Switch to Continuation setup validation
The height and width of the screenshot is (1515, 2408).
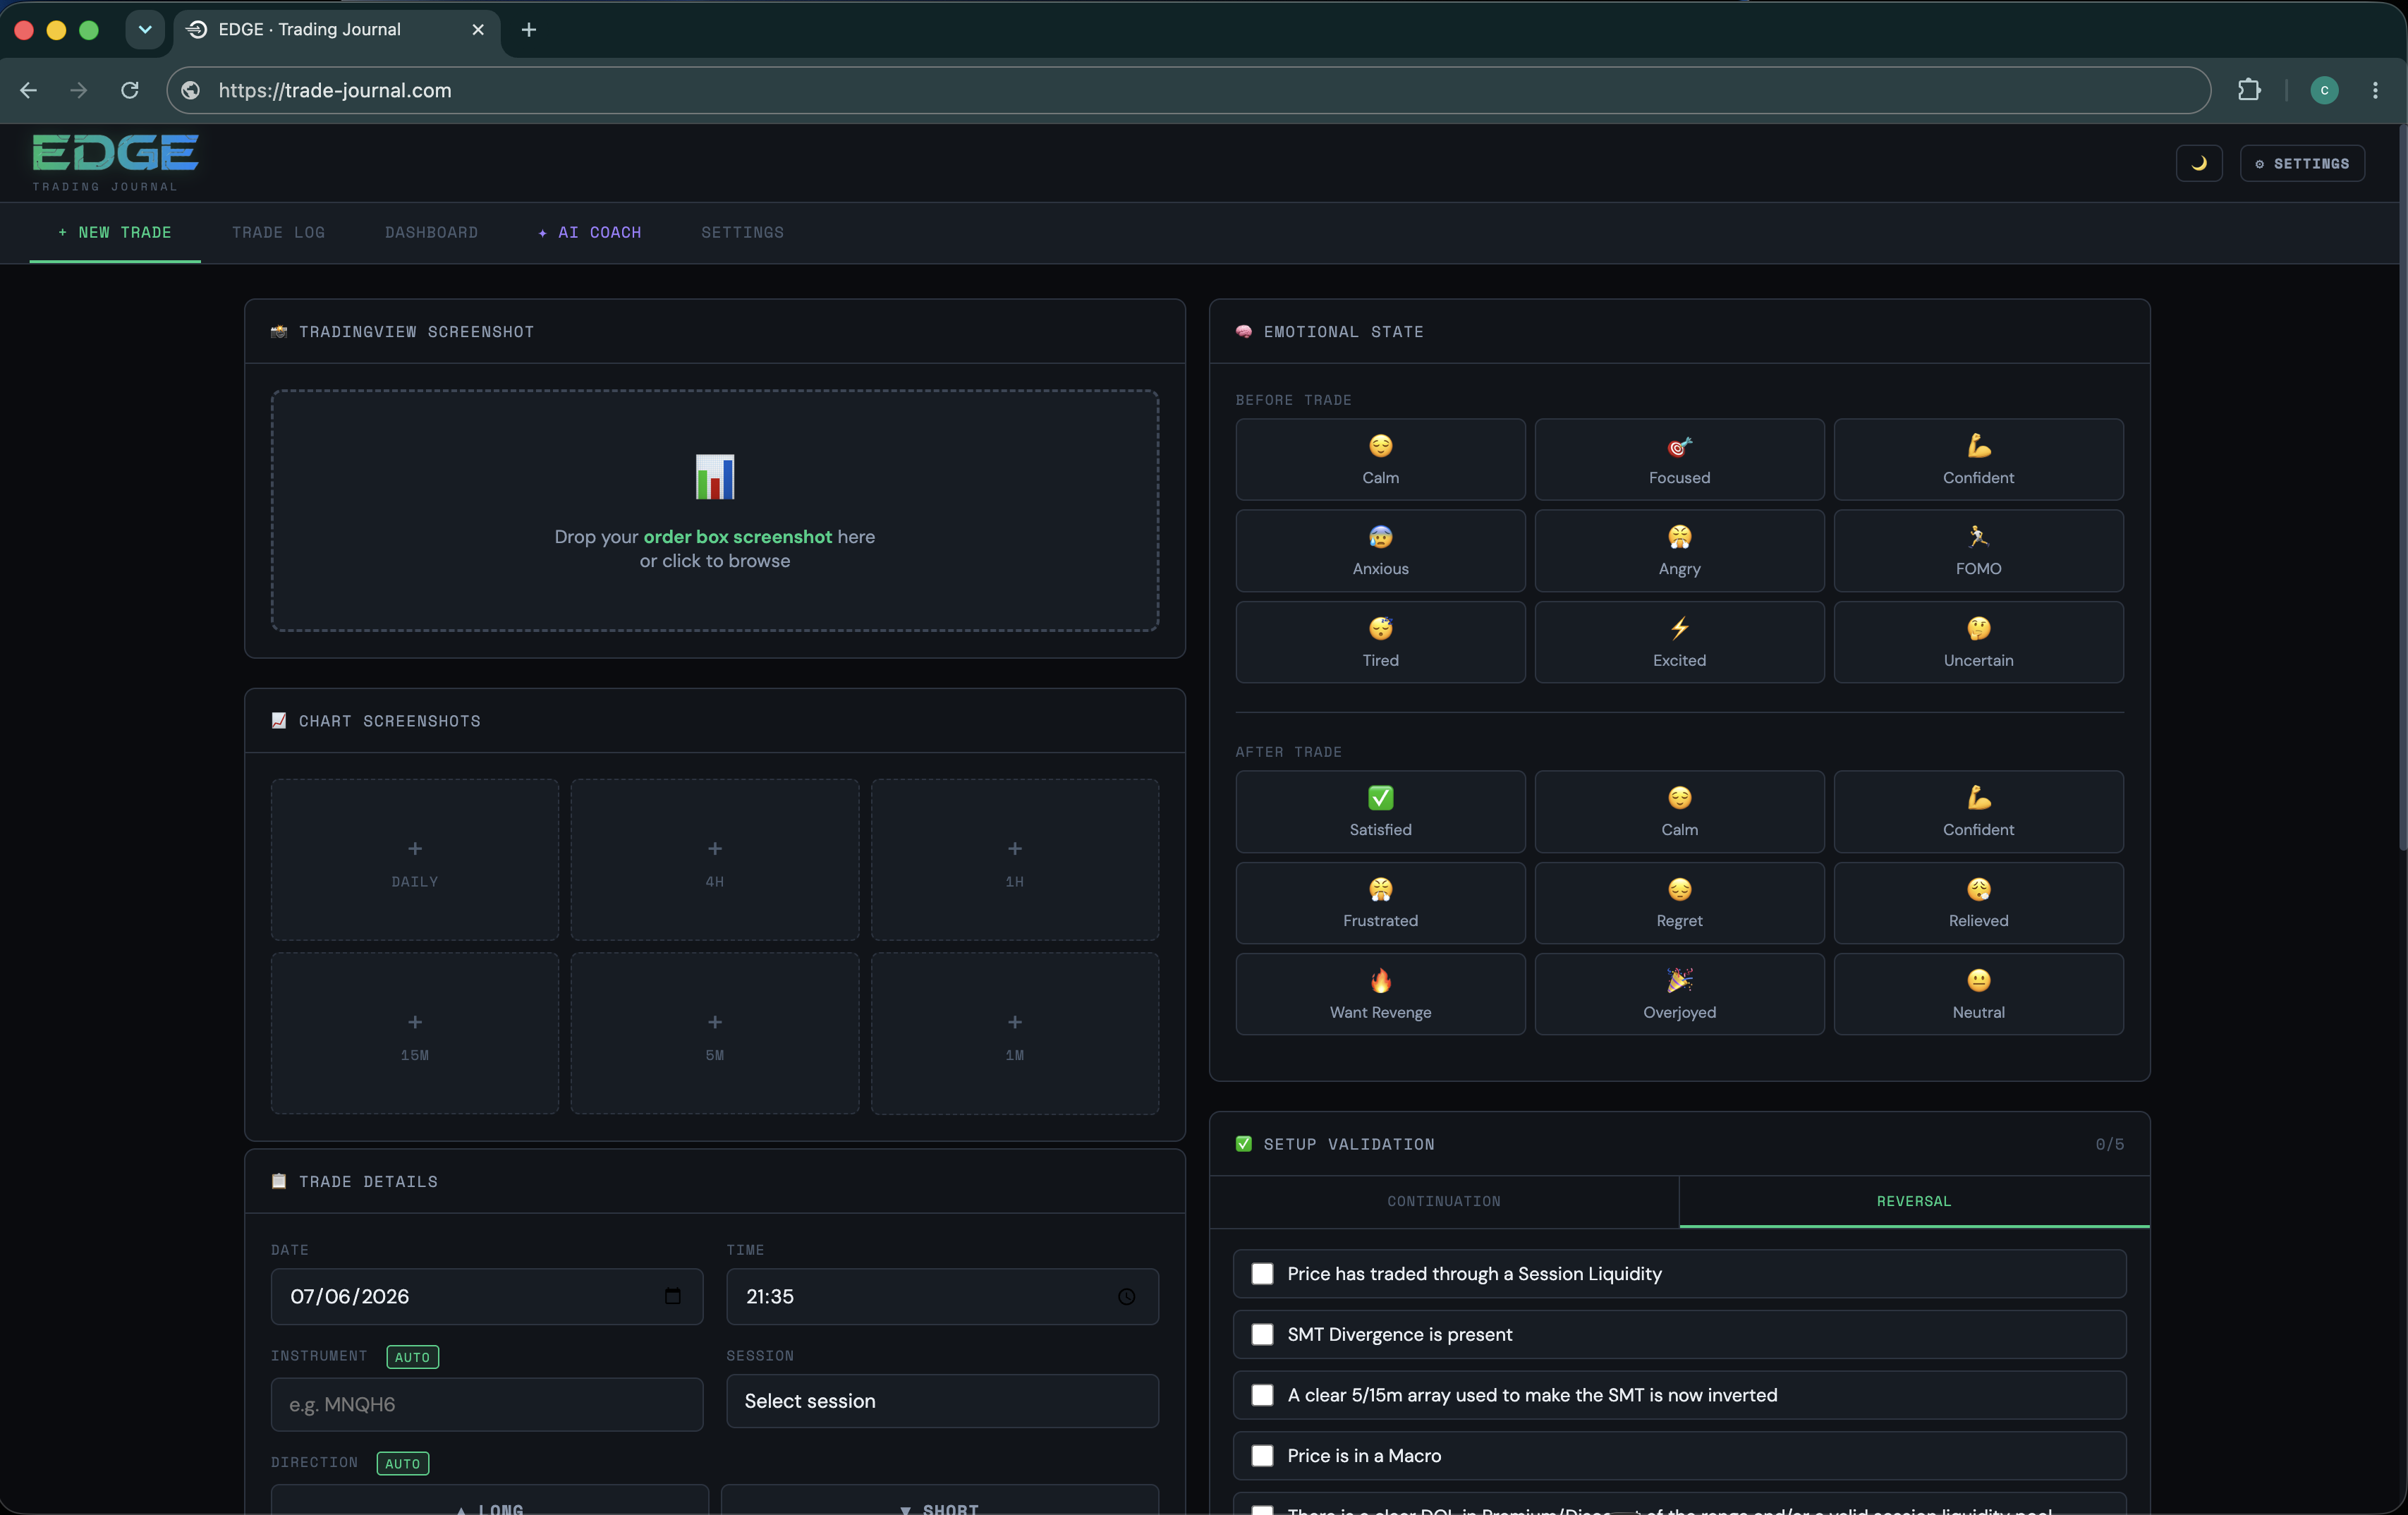click(1443, 1201)
